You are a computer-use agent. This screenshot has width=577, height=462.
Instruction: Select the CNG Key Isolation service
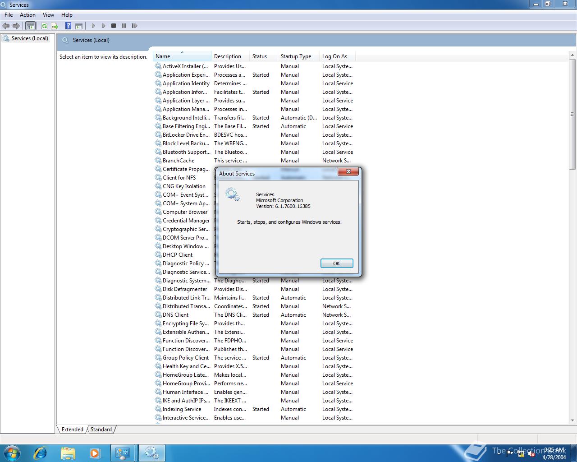point(184,186)
